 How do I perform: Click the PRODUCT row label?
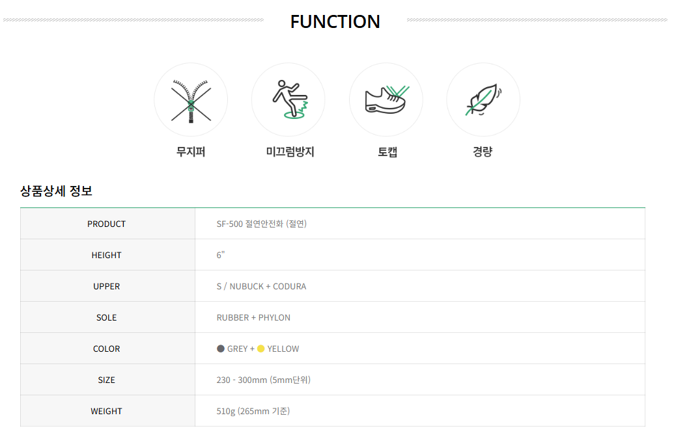(107, 224)
